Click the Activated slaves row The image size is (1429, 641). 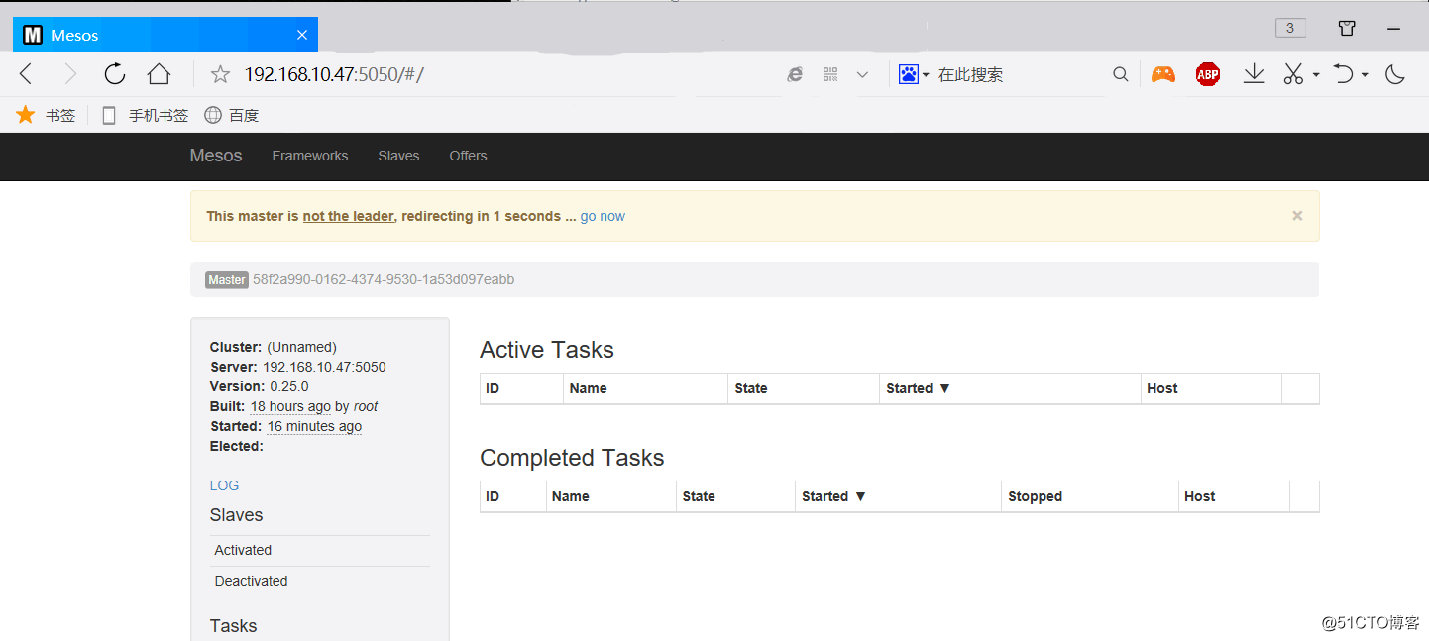pos(320,550)
